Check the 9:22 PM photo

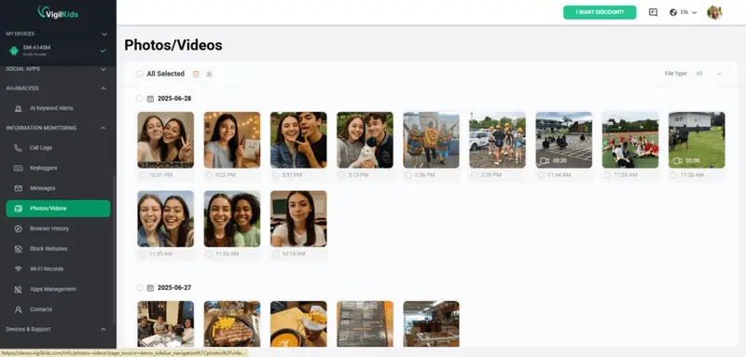(x=209, y=175)
